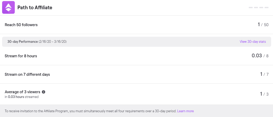The width and height of the screenshot is (273, 117).
Task: Select the Average of 3 viewers label
Action: coord(22,92)
